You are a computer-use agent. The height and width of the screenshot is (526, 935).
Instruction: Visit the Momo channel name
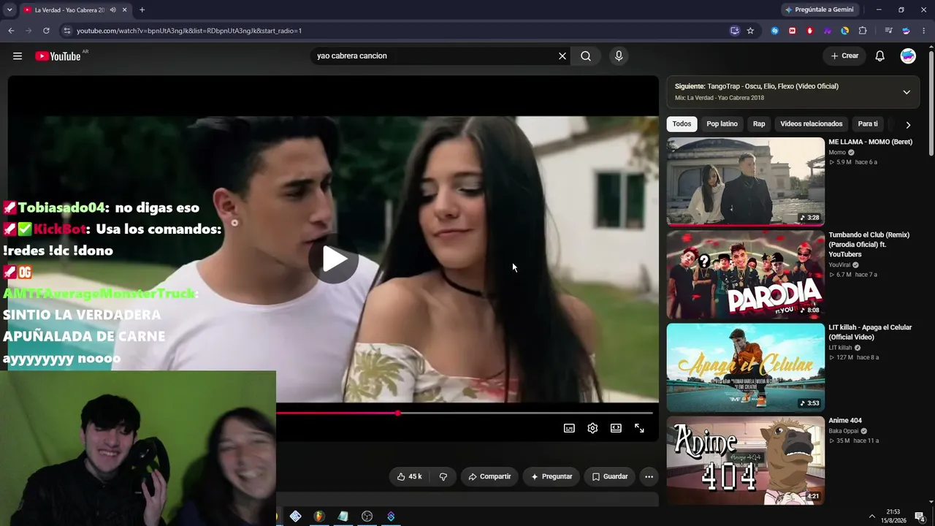pyautogui.click(x=837, y=153)
